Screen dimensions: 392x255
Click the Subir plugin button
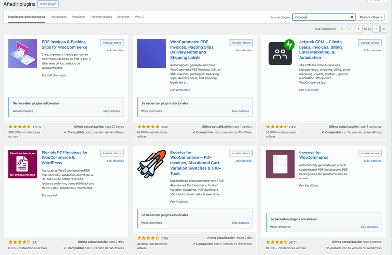coord(48,4)
